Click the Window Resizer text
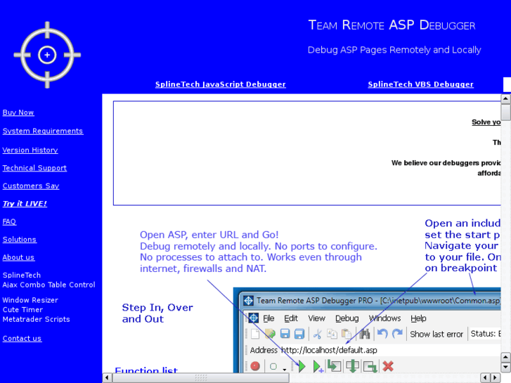Viewport: 511px width, 383px height. [x=30, y=300]
